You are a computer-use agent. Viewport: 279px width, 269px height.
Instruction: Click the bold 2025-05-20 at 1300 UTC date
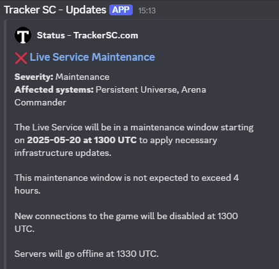click(82, 140)
